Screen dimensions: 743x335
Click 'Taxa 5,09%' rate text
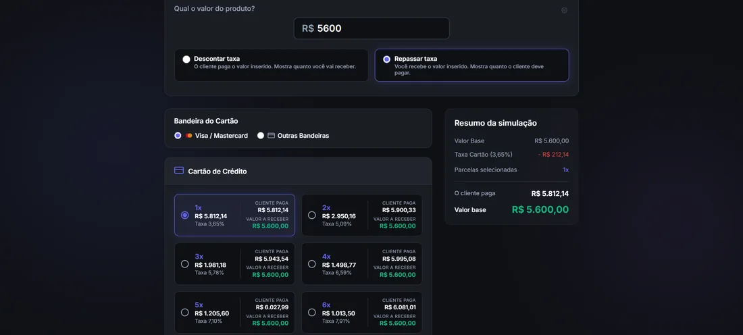337,224
